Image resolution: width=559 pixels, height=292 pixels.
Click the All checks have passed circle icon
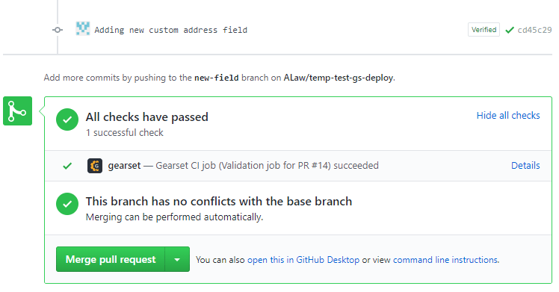point(67,119)
